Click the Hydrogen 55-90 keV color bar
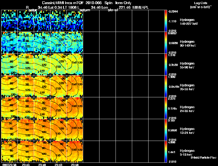 tap(166, 65)
